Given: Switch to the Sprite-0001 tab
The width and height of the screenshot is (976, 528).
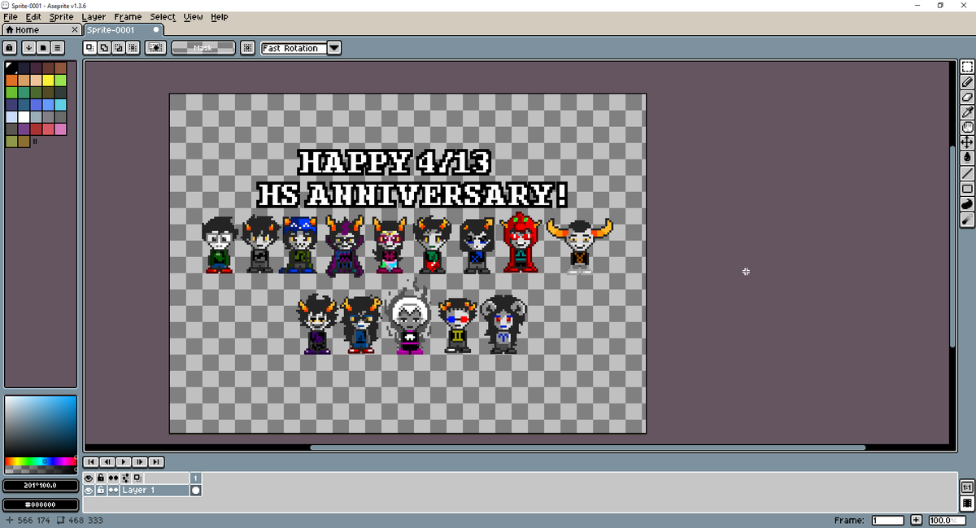Looking at the screenshot, I should point(124,29).
